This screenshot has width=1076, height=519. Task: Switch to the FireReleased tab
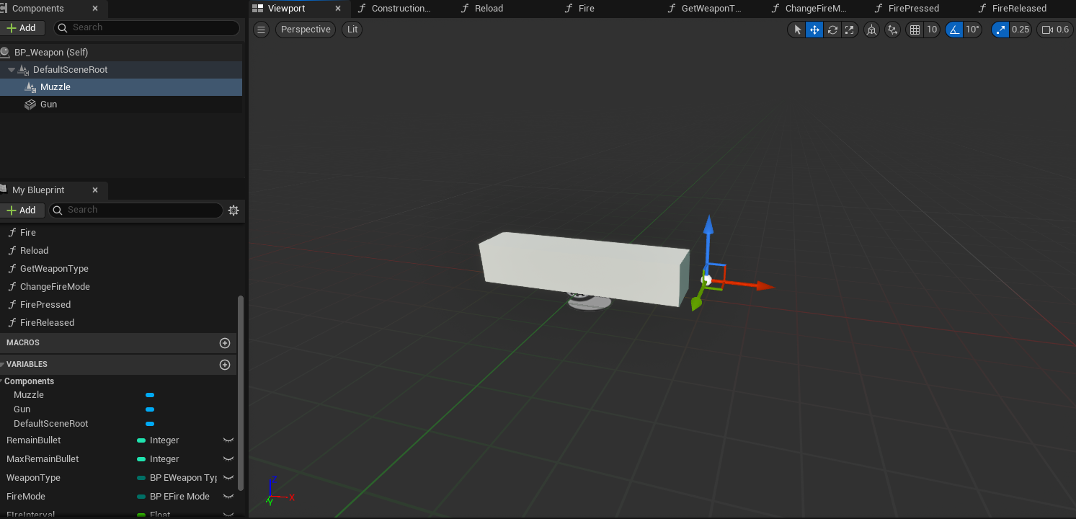1018,9
